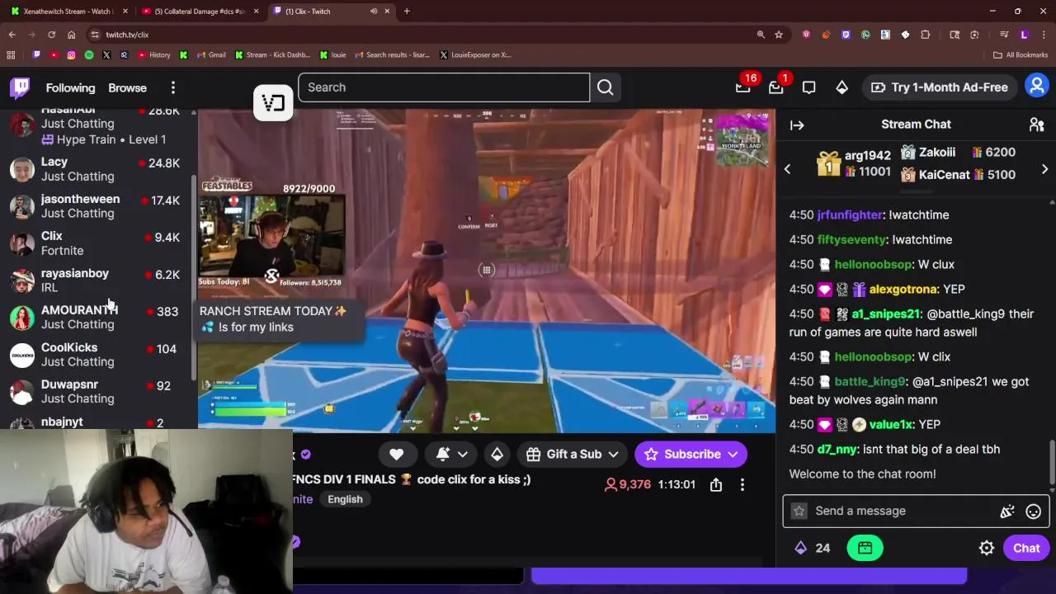This screenshot has width=1056, height=594.
Task: Open All Bookmarks folder
Action: click(1021, 55)
